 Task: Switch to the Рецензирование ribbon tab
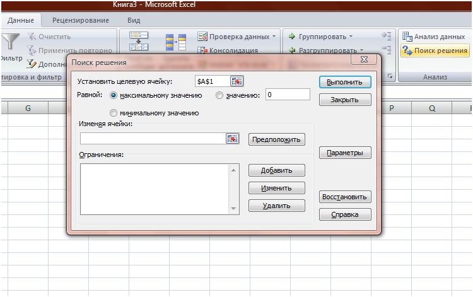click(81, 21)
